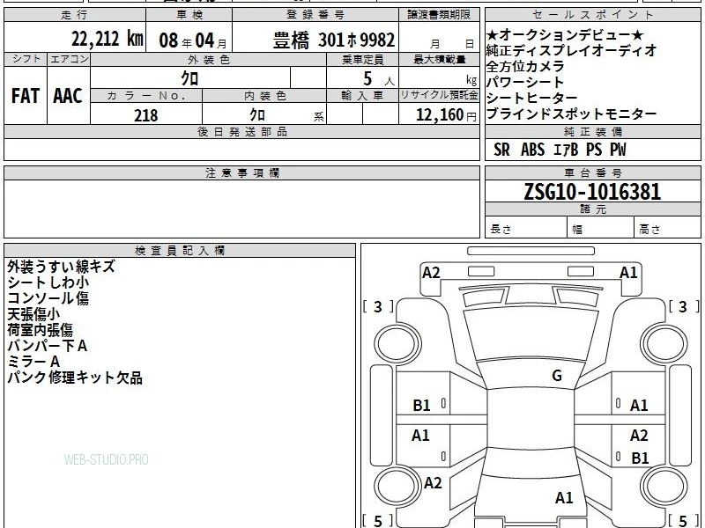Click PW in the equipment row
Viewport: 705px width, 528px height.
(618, 150)
